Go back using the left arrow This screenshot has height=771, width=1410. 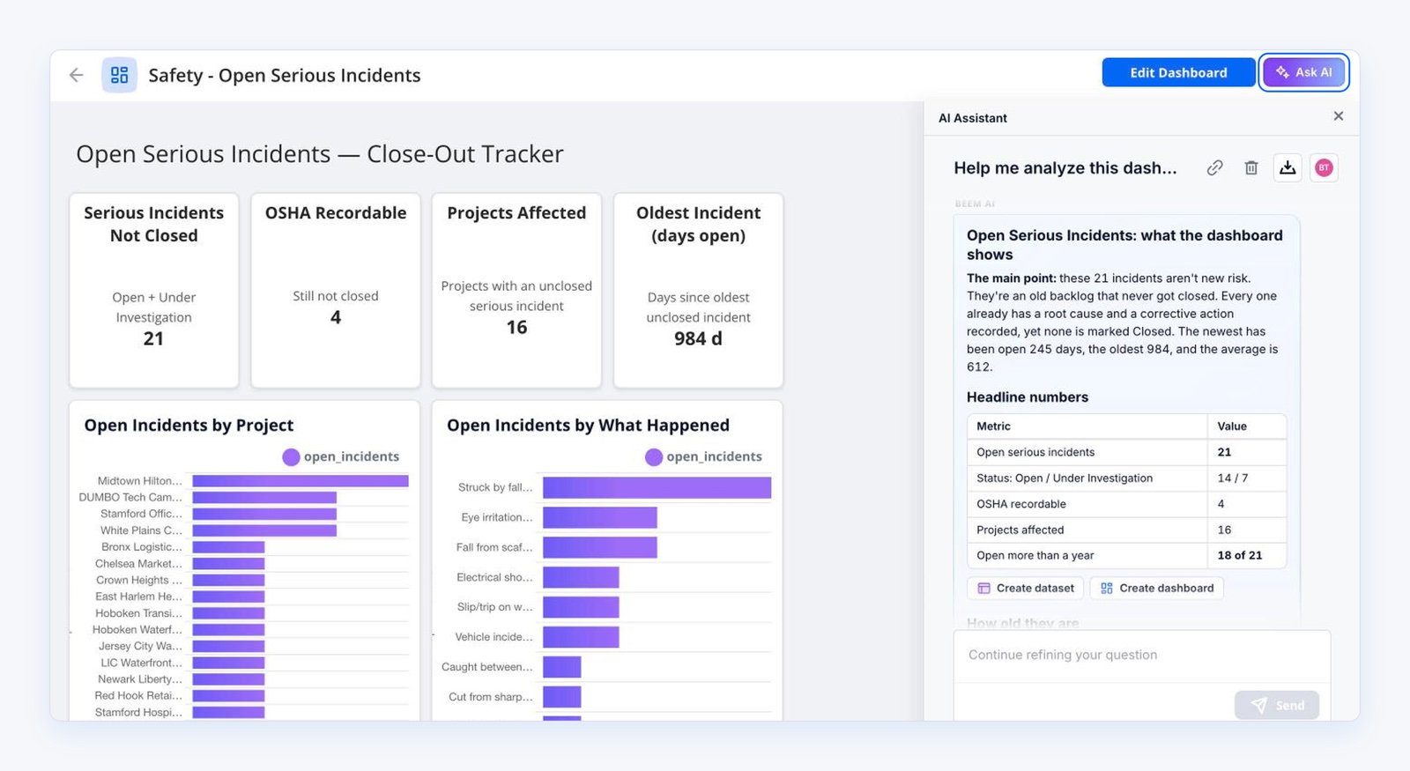click(x=77, y=75)
